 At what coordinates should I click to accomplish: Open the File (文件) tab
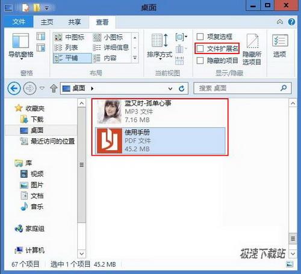pos(19,22)
